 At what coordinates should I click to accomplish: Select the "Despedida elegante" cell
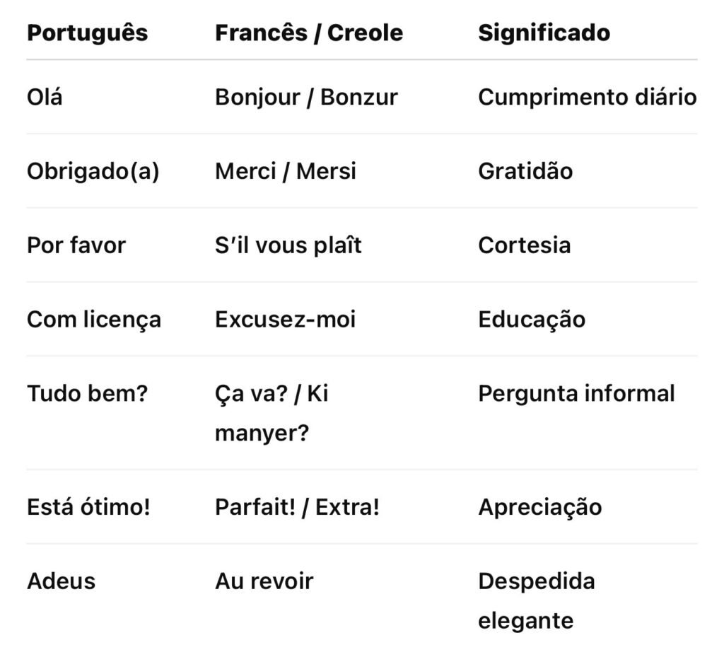point(536,601)
